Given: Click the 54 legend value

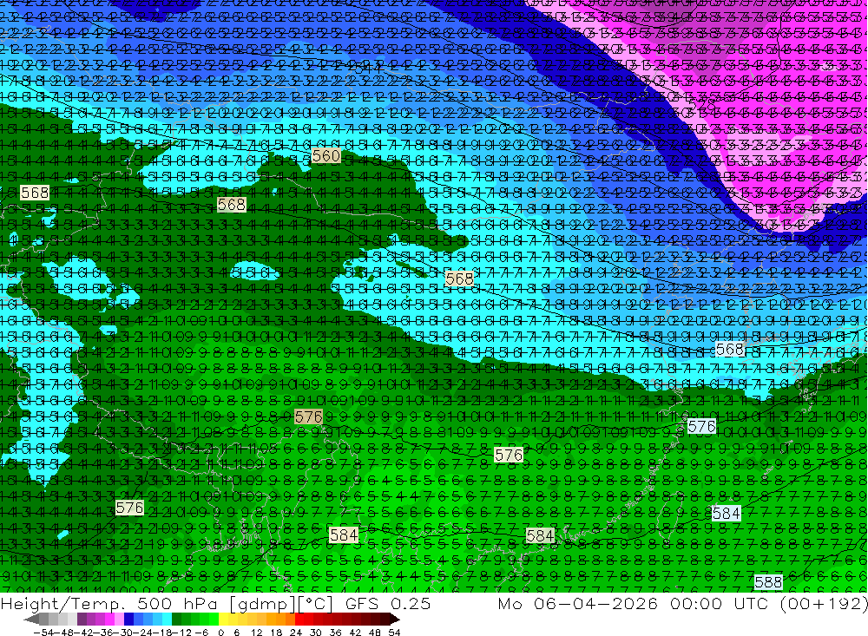Looking at the screenshot, I should pyautogui.click(x=394, y=633).
